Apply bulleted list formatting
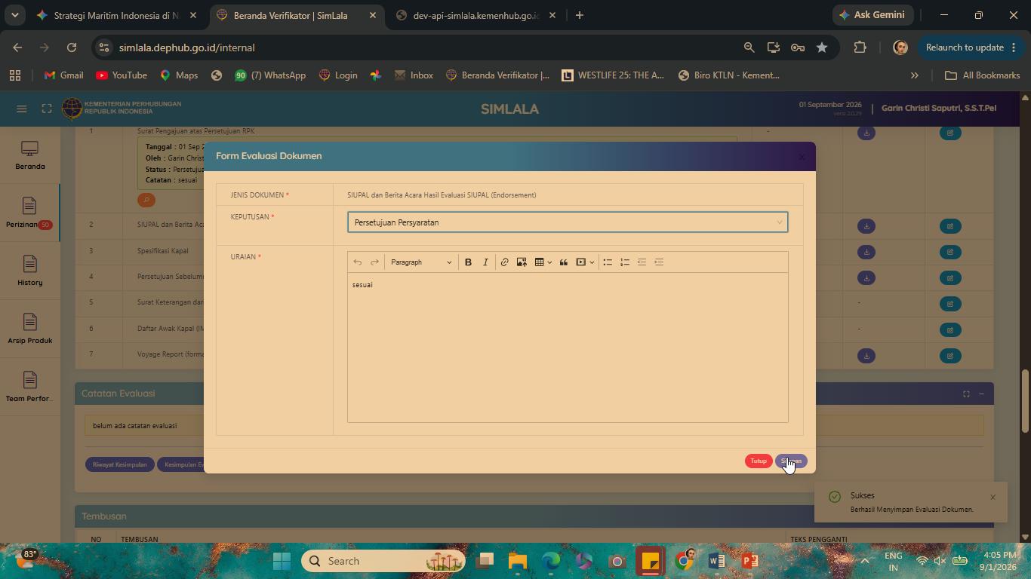 pyautogui.click(x=608, y=262)
